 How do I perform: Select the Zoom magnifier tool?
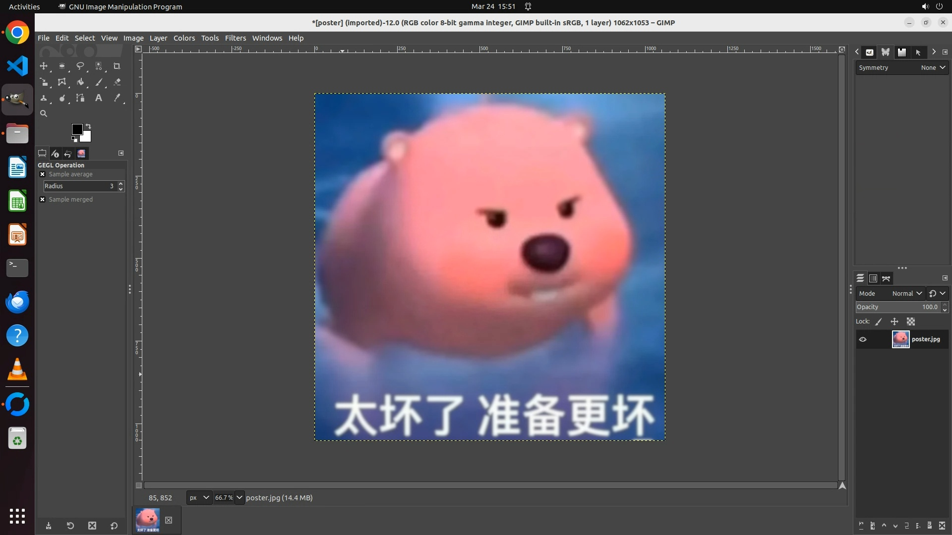(x=44, y=113)
